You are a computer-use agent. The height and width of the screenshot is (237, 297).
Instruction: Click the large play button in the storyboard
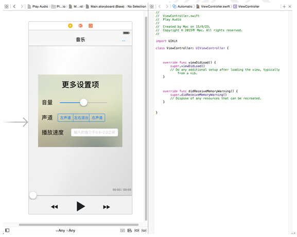[81, 206]
